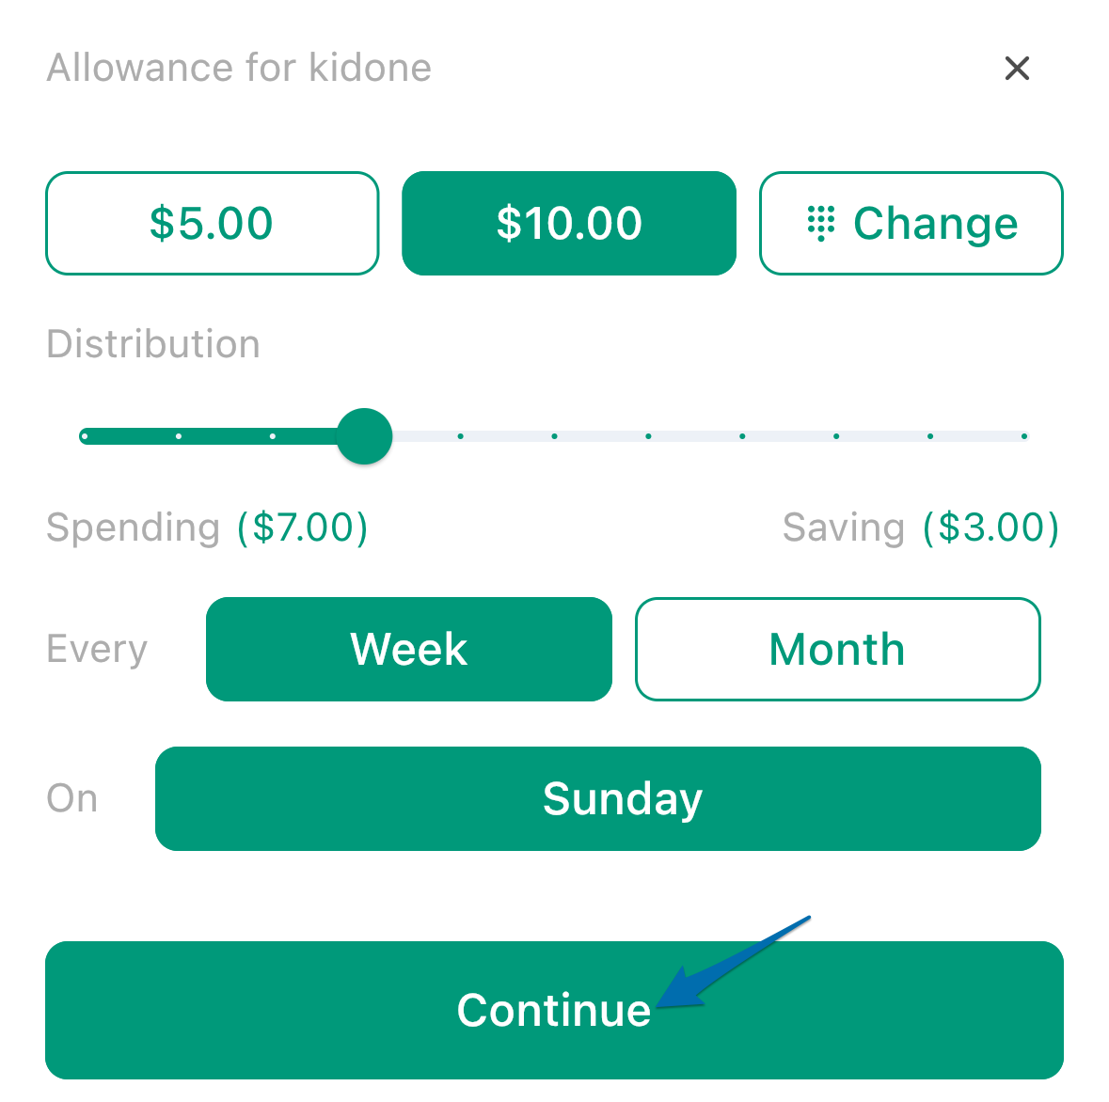Viewport: 1109px width, 1102px height.
Task: Click the Continue button
Action: click(555, 1010)
